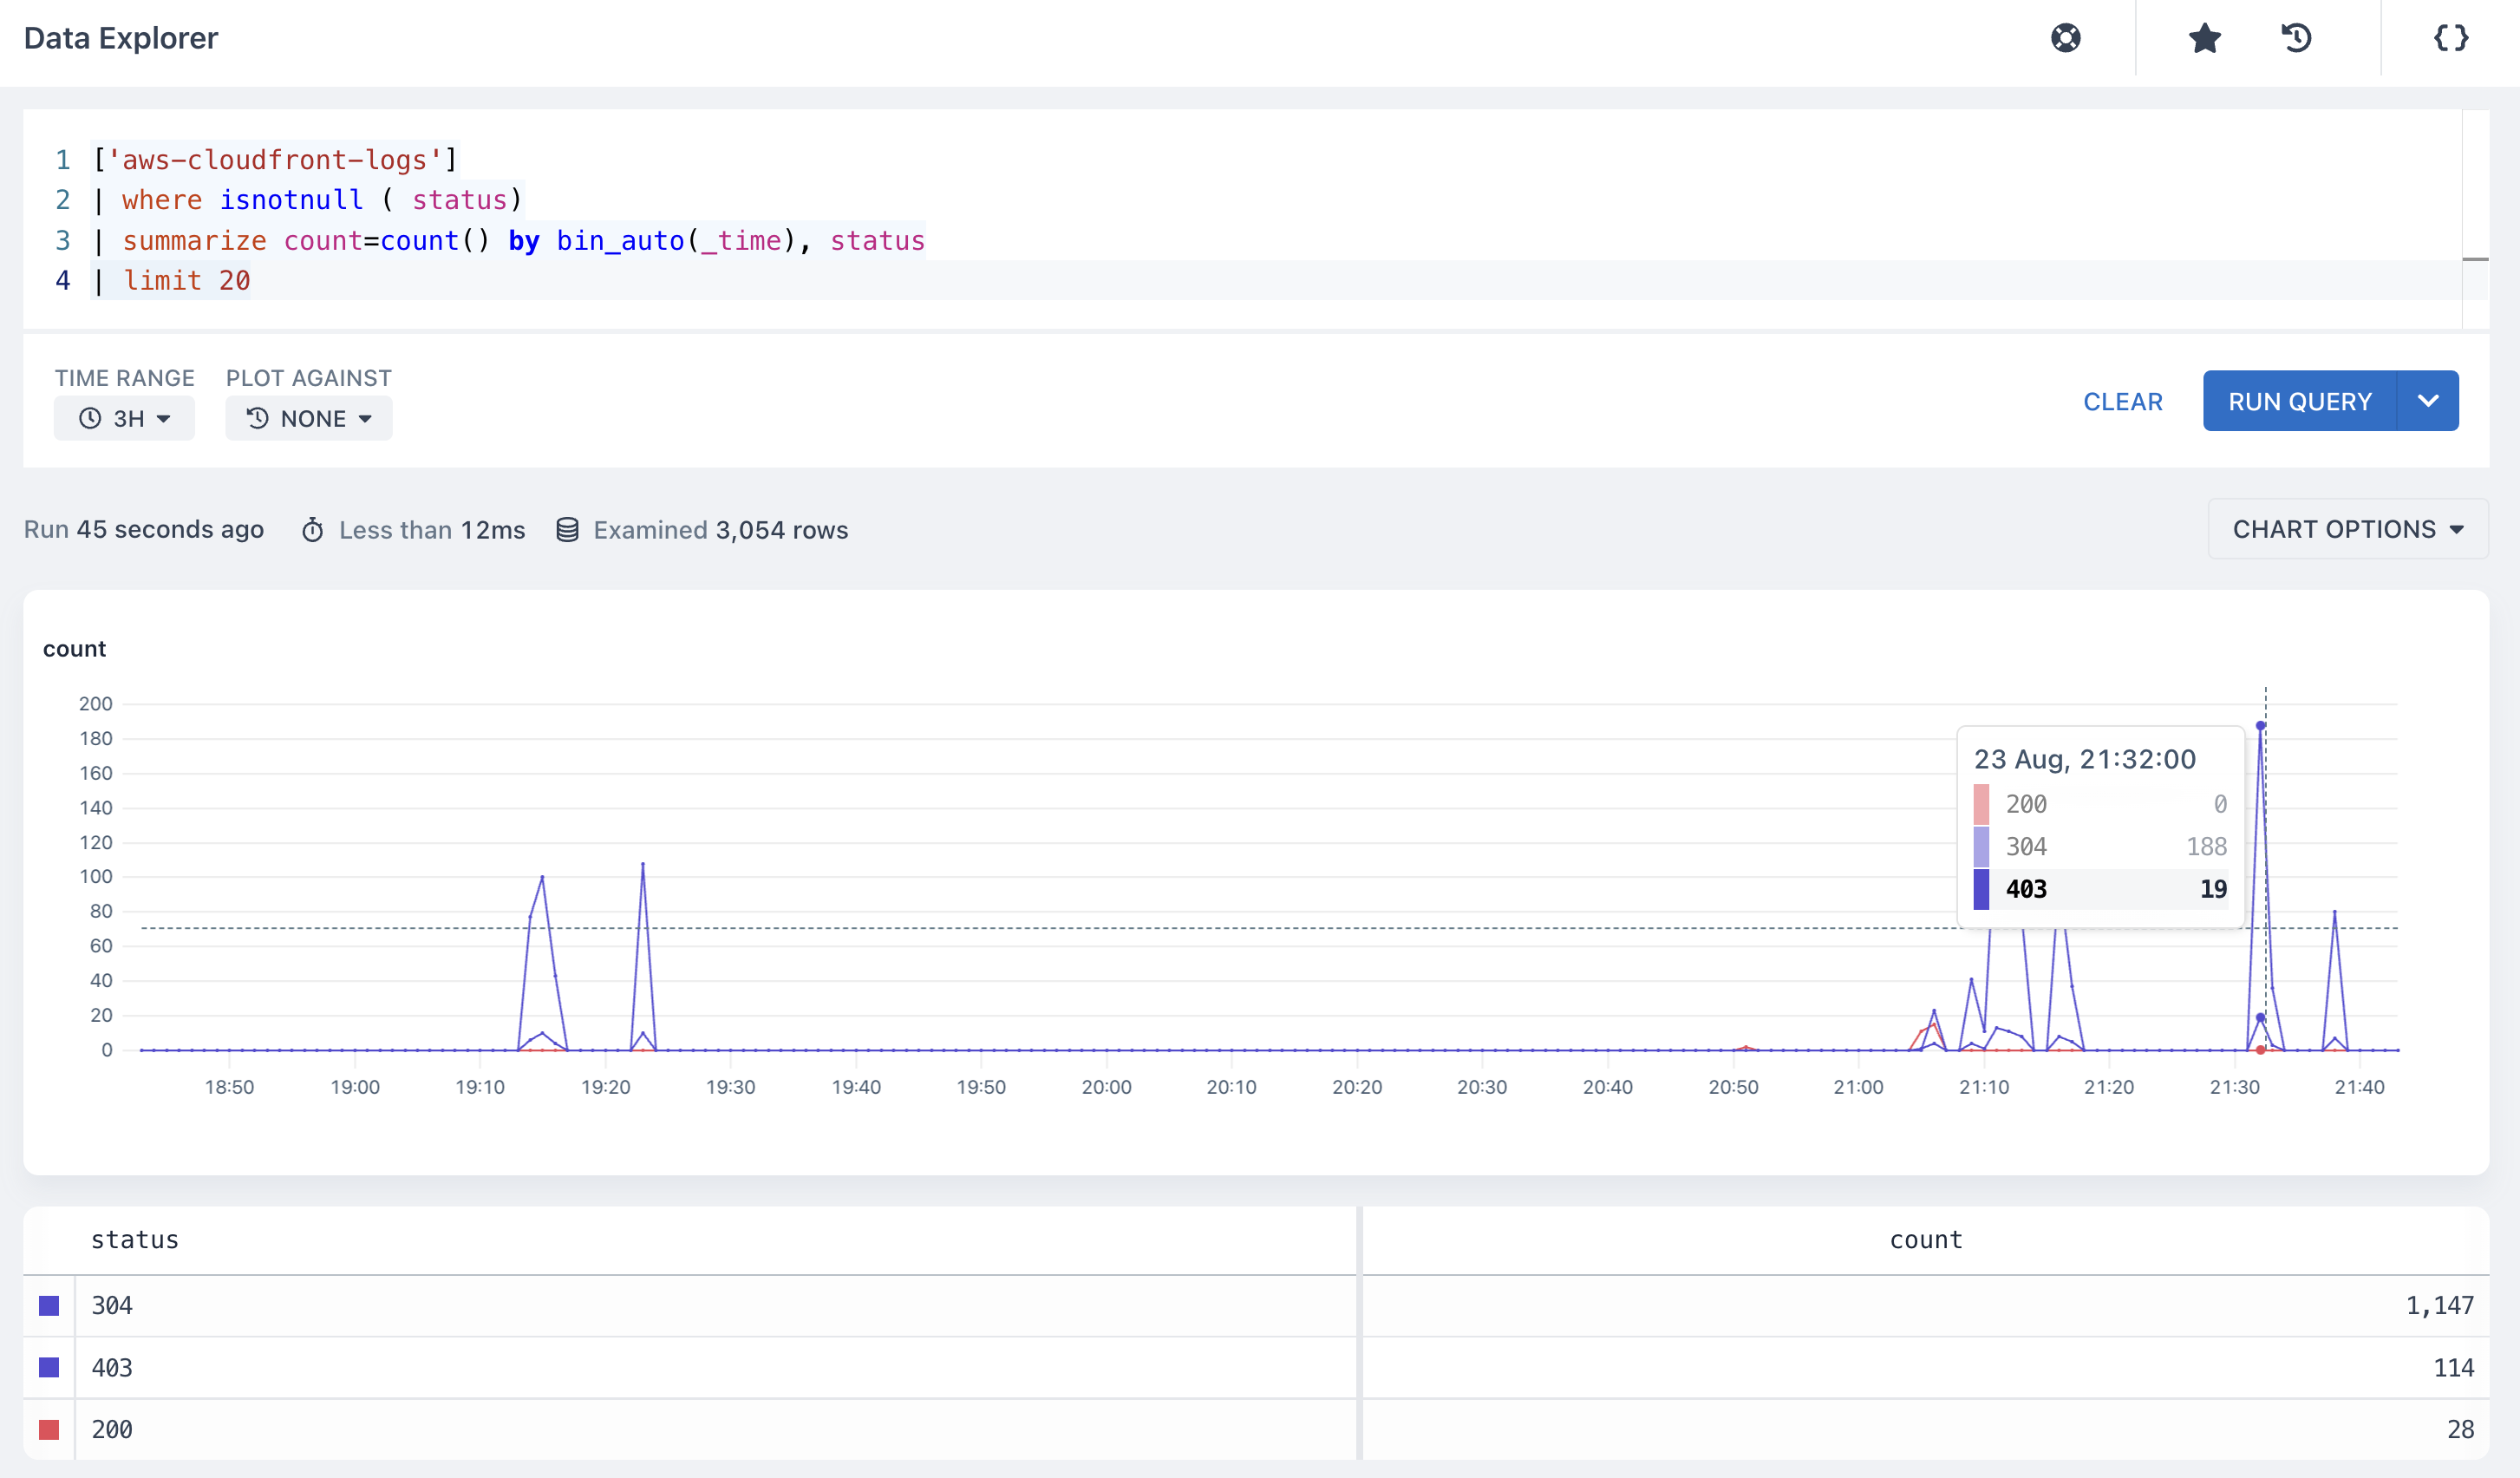Open the 3H time range dropdown

pos(124,418)
